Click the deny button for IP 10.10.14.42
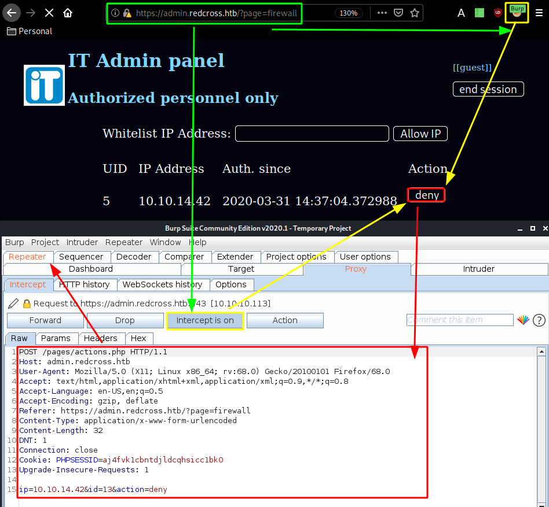 426,195
